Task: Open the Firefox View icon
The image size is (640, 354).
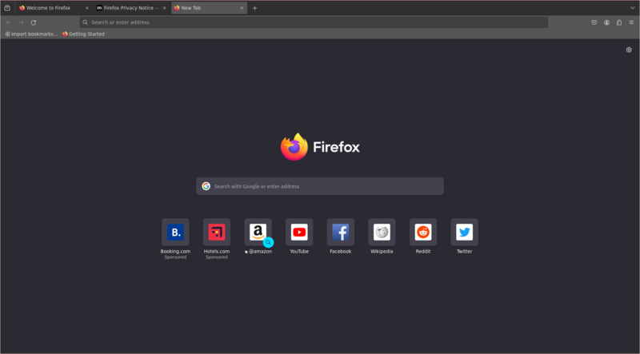Action: [x=7, y=8]
